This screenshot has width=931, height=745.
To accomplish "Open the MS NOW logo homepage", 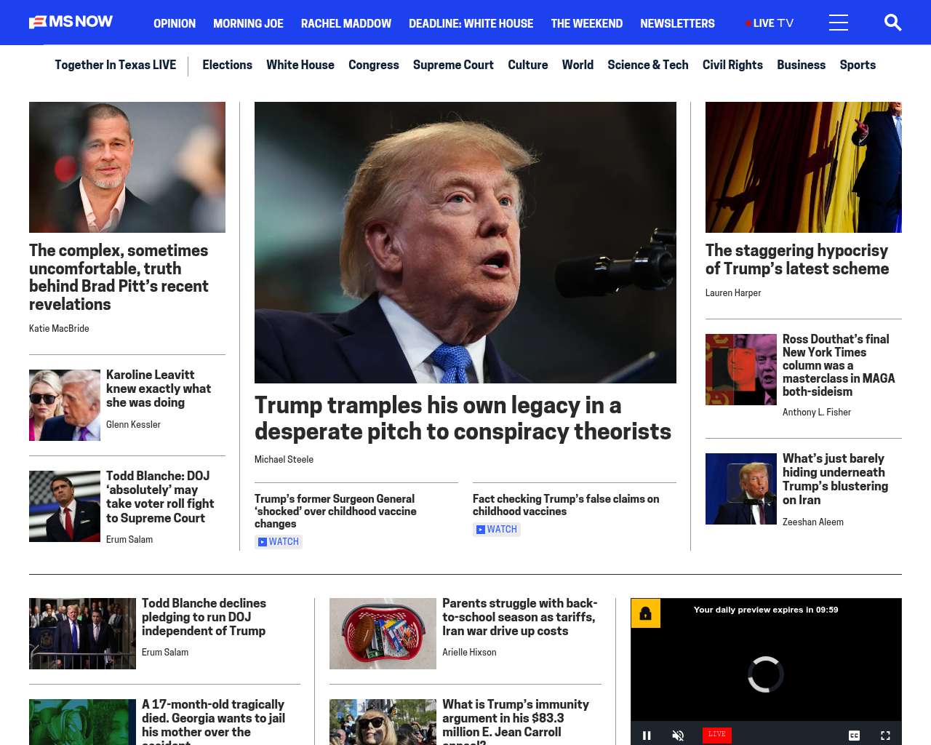I will point(71,23).
